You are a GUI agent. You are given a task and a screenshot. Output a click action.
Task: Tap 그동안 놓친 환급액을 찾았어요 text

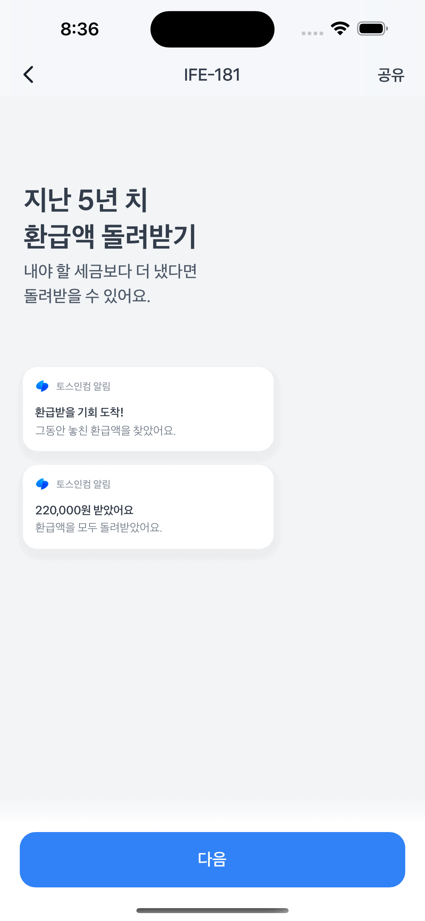[x=105, y=431]
